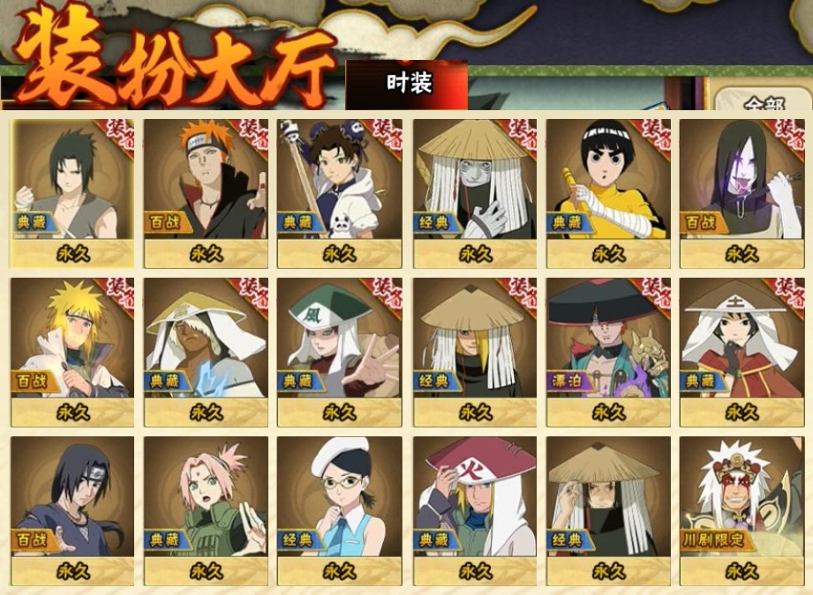Pick the 漂泊 black hat costume
The width and height of the screenshot is (813, 595).
pos(608,352)
